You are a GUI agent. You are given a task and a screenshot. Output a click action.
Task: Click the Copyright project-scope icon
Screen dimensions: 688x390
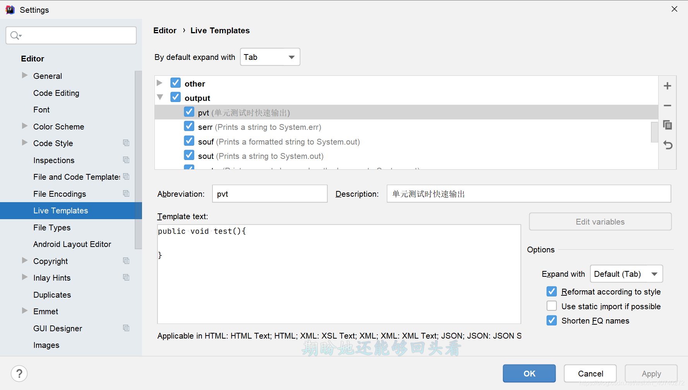tap(126, 261)
